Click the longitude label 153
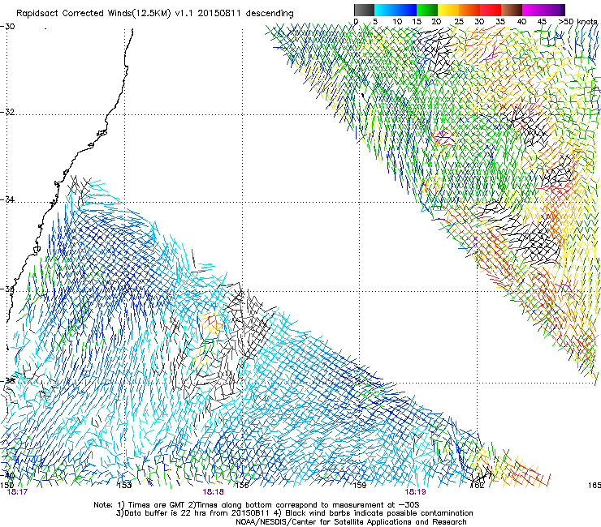Image resolution: width=601 pixels, height=527 pixels. pos(124,485)
